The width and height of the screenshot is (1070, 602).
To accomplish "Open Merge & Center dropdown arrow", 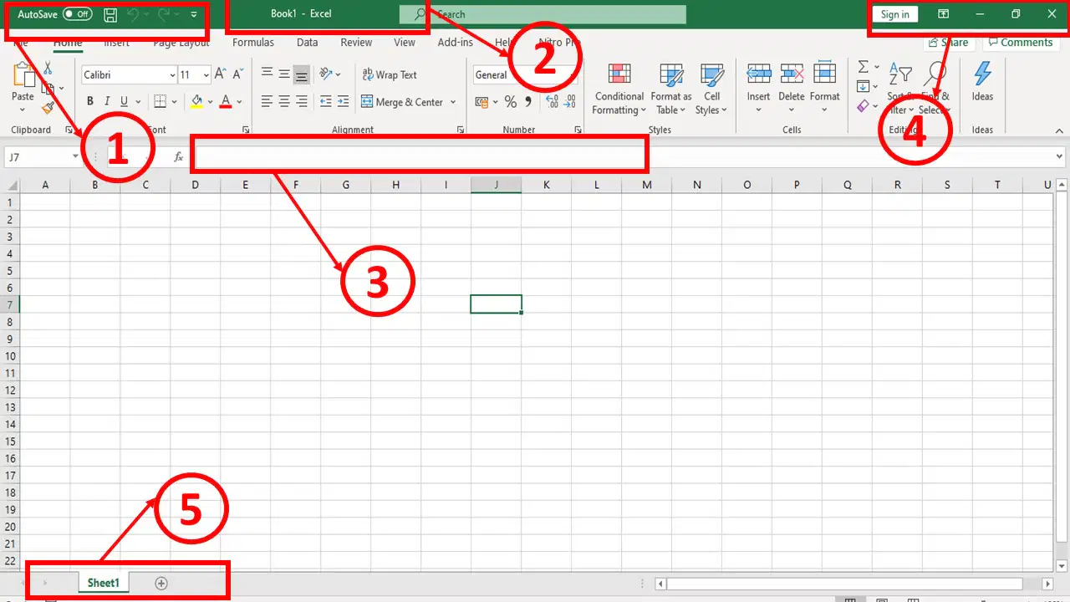I will tap(453, 102).
